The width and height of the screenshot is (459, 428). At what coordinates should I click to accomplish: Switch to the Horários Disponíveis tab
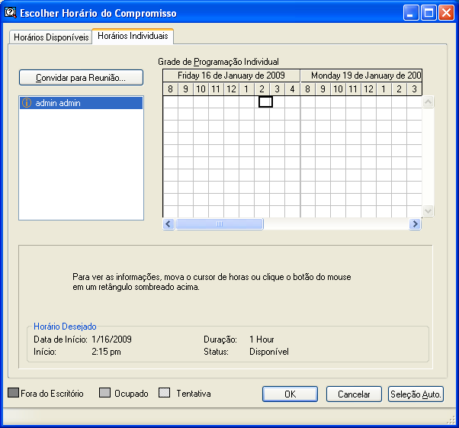click(x=51, y=37)
